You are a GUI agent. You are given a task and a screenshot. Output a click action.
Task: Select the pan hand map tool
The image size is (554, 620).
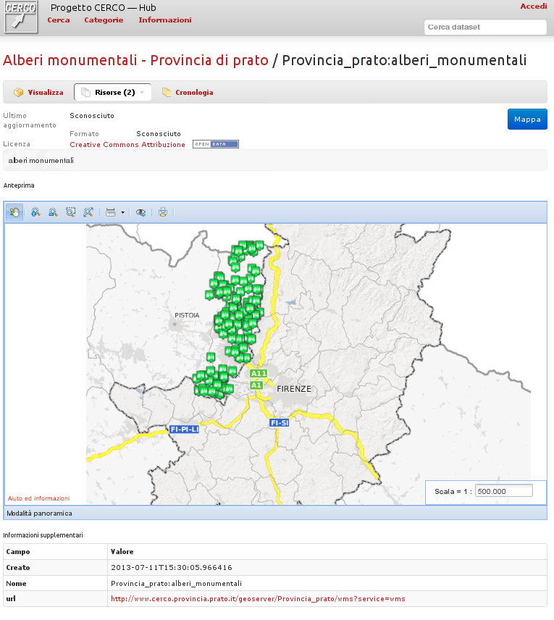pyautogui.click(x=14, y=212)
